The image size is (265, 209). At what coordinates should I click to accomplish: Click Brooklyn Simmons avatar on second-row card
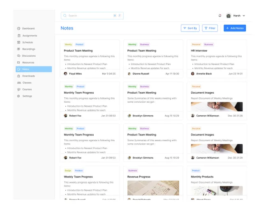point(129,116)
